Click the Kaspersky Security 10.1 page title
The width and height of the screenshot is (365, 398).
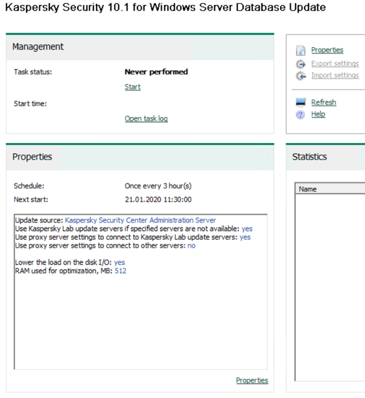(x=165, y=7)
